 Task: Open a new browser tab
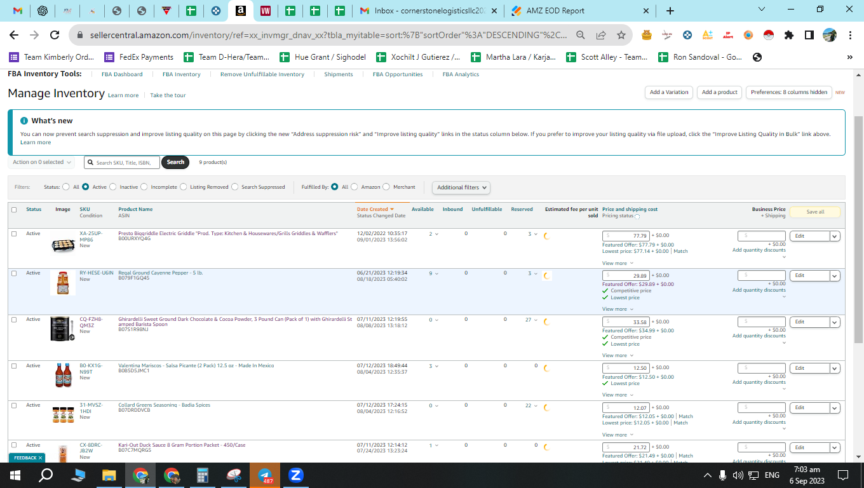[x=670, y=11]
